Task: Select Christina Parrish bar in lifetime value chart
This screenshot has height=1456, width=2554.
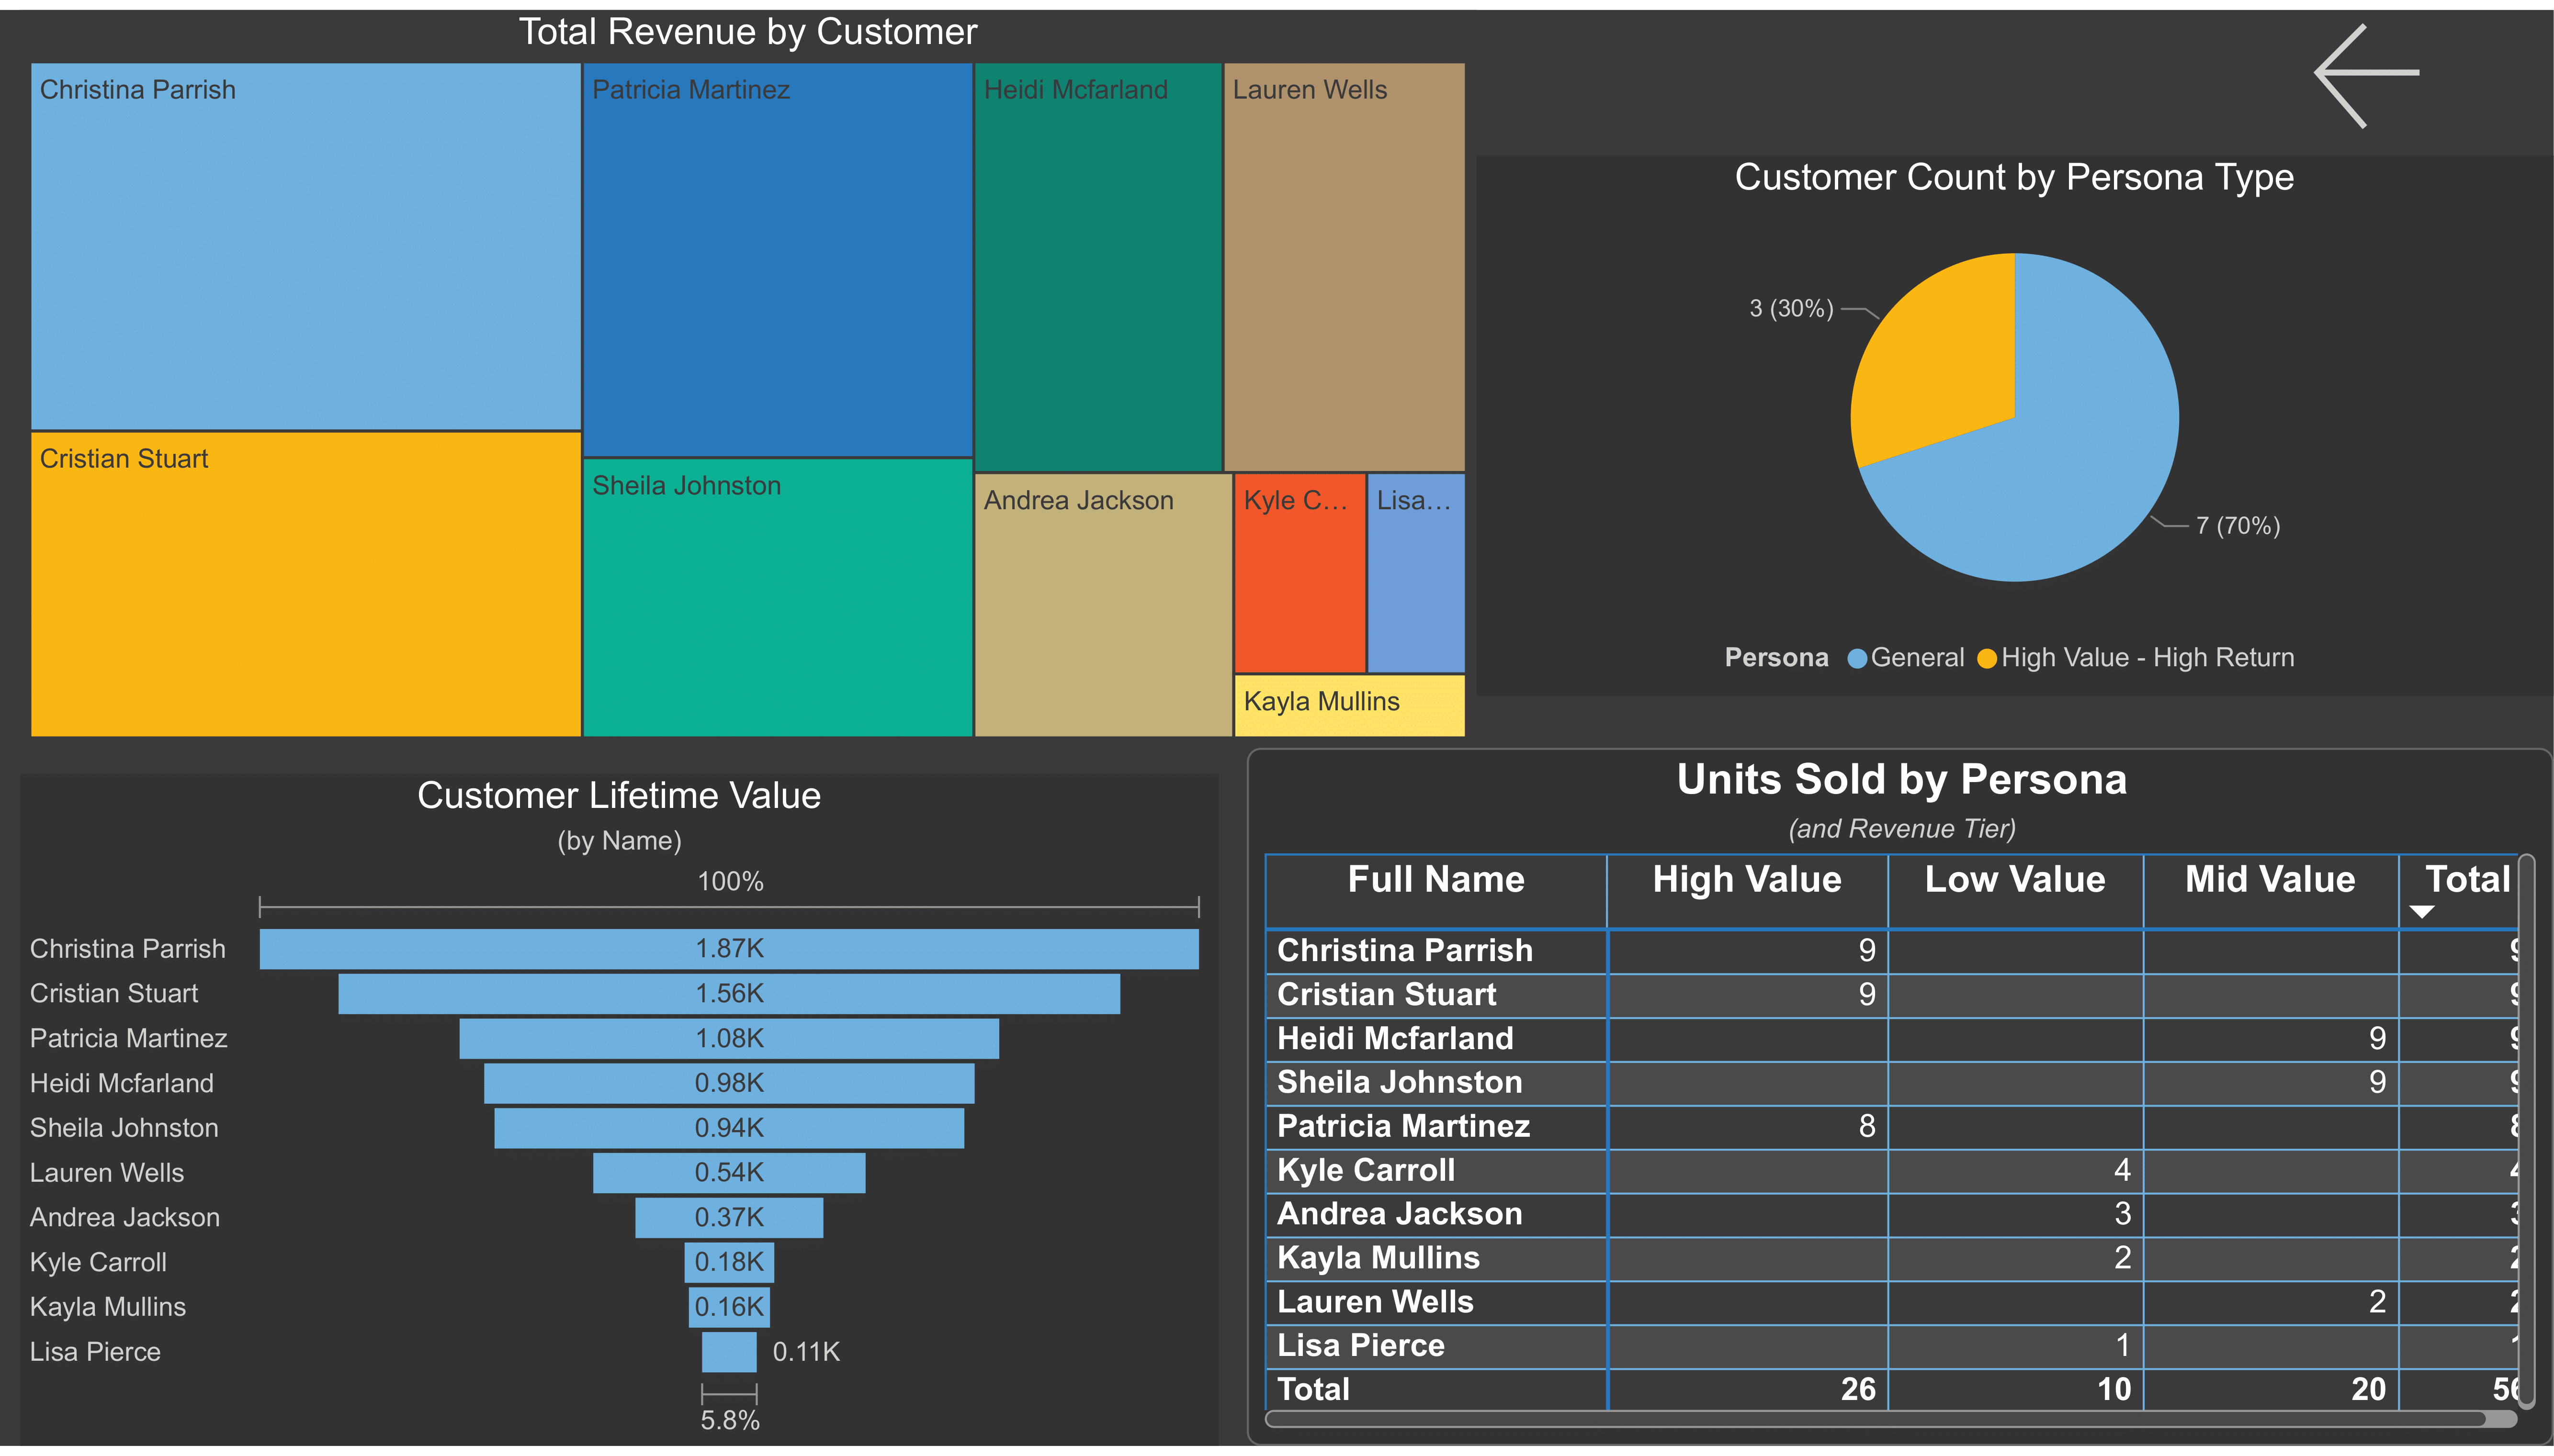Action: pos(728,948)
